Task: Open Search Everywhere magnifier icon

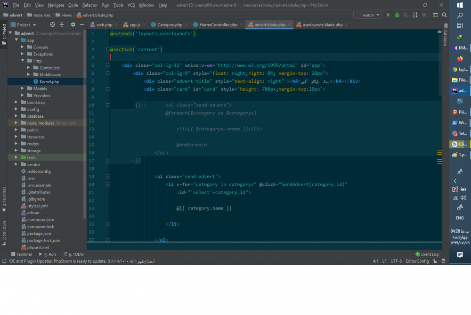Action: (x=444, y=15)
